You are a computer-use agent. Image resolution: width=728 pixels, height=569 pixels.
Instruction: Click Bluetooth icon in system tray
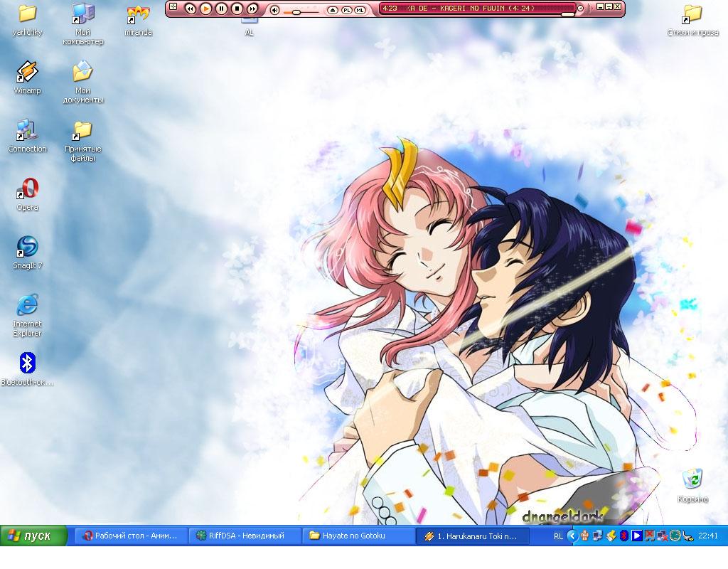tap(624, 536)
